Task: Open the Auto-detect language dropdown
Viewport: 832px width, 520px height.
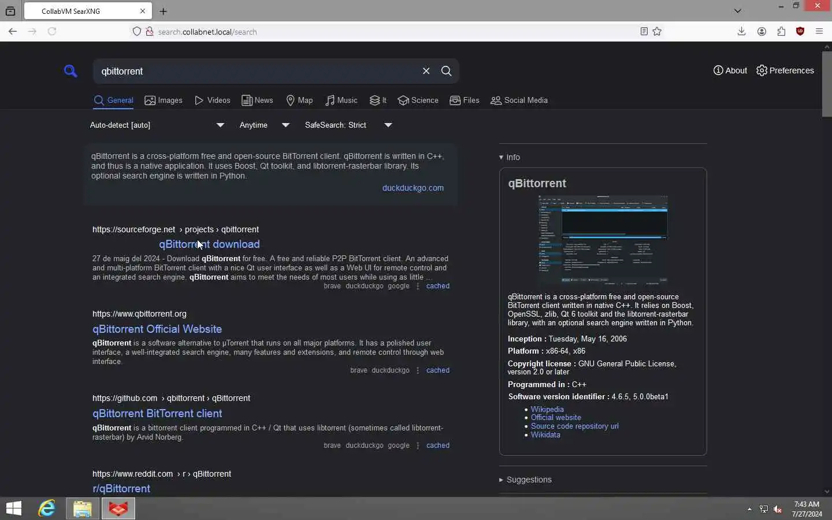Action: 157,125
